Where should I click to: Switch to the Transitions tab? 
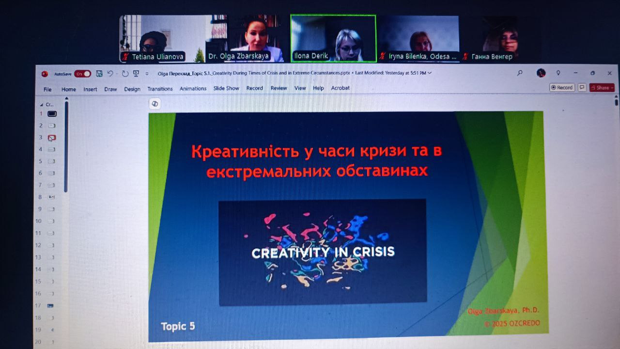[160, 89]
